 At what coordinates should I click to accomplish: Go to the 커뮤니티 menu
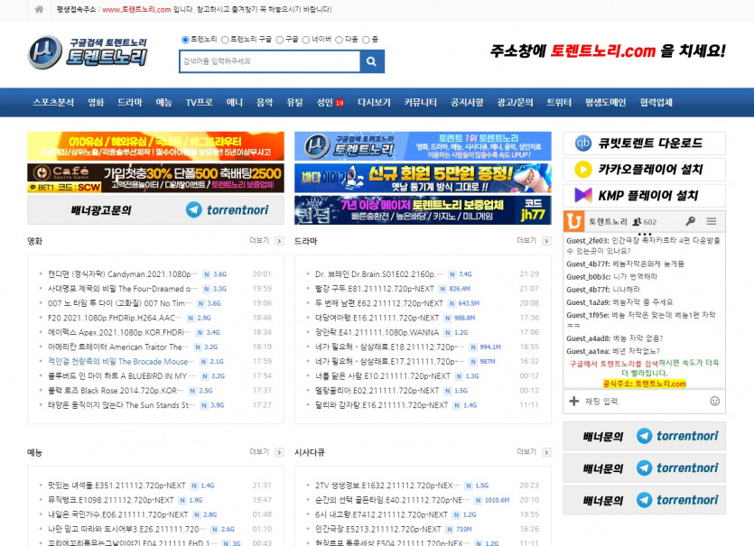(x=421, y=103)
